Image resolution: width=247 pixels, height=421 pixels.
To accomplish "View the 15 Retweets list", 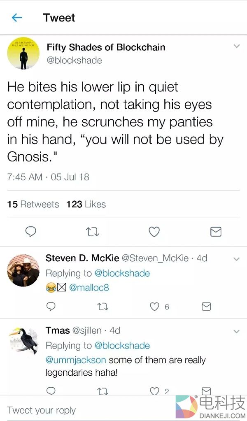I will 33,204.
